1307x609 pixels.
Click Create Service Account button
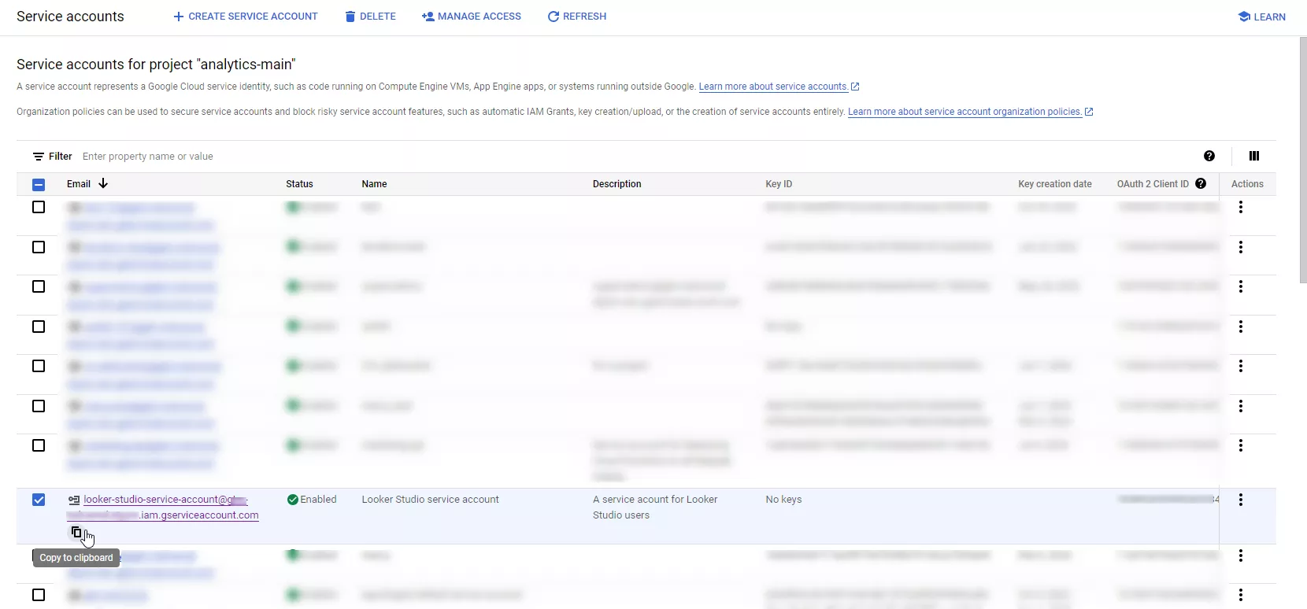click(x=245, y=17)
